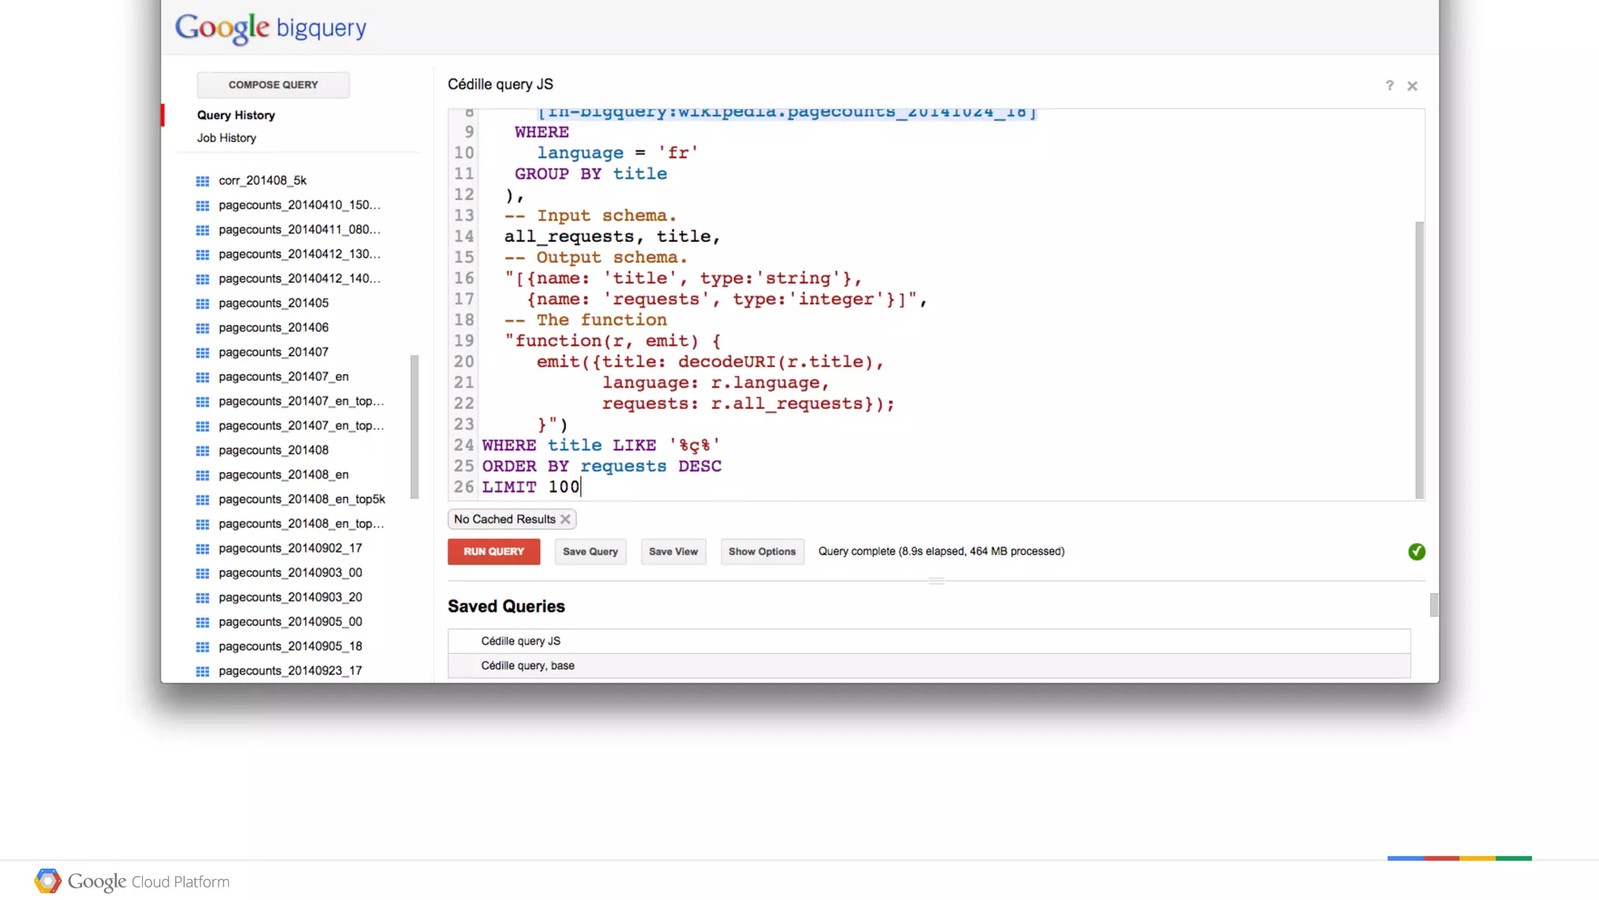
Task: Click the query editor vertical scrollbar
Action: pyautogui.click(x=1419, y=359)
